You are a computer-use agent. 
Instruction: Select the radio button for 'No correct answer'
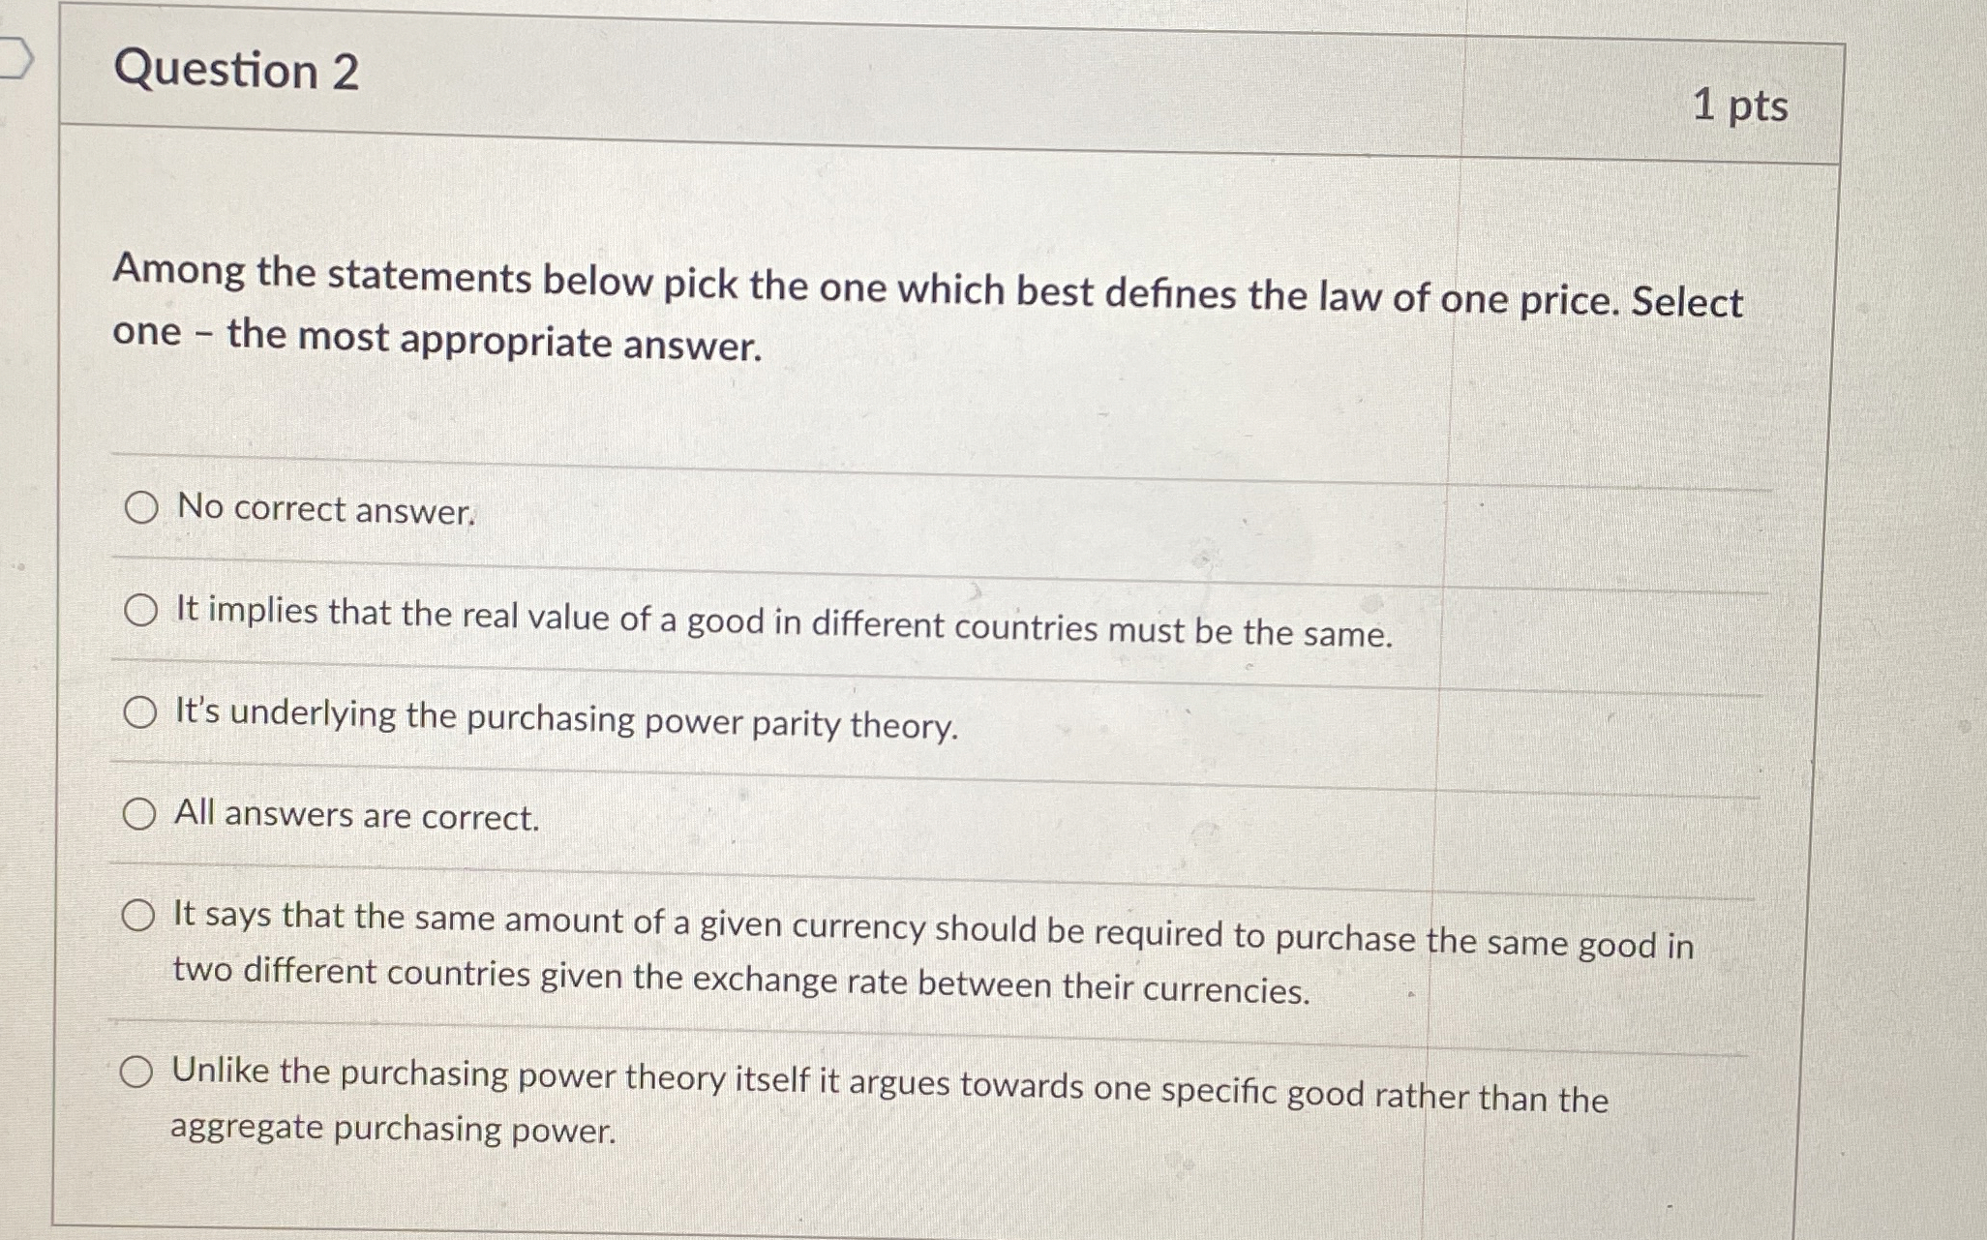(141, 507)
